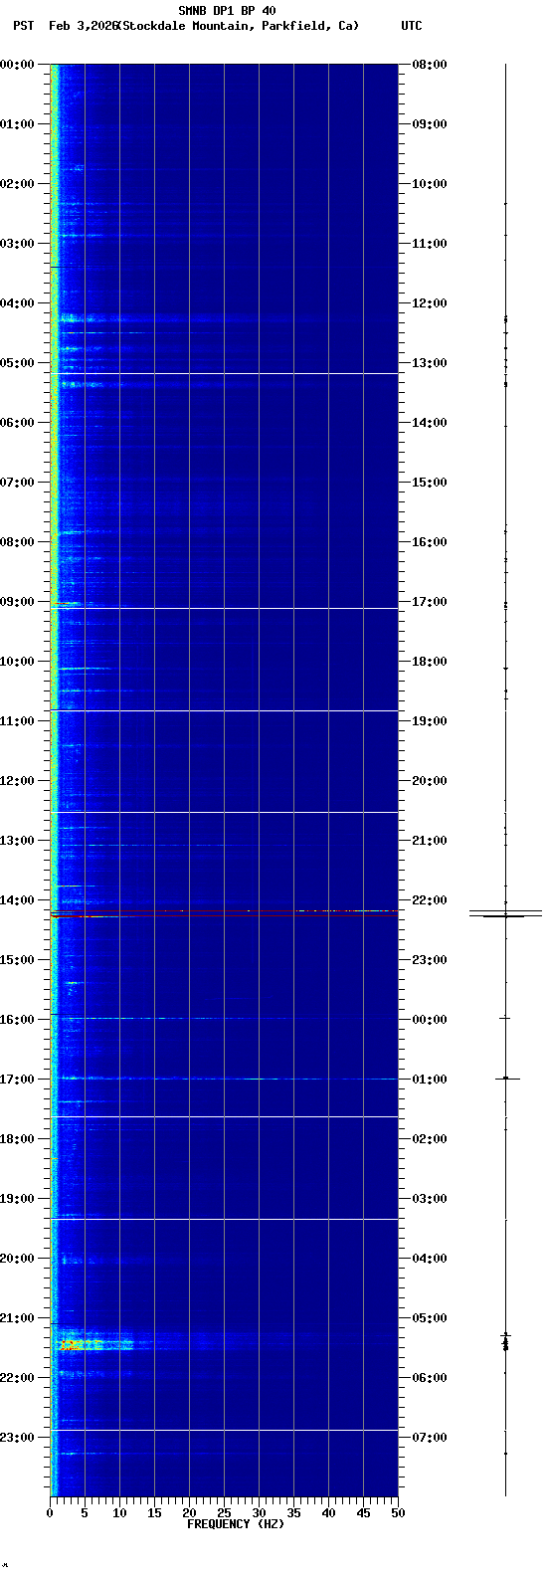Click the 18:00 UTC axis label
Screen dimensions: 549x1576
[430, 662]
